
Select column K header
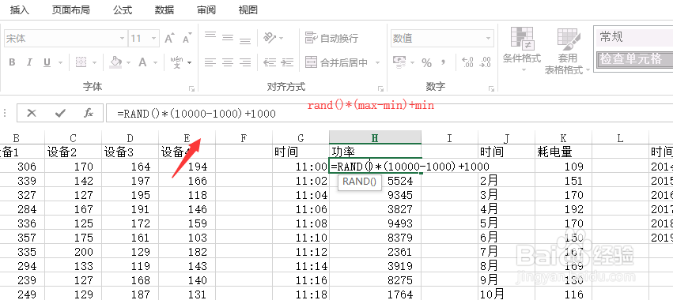(x=563, y=137)
